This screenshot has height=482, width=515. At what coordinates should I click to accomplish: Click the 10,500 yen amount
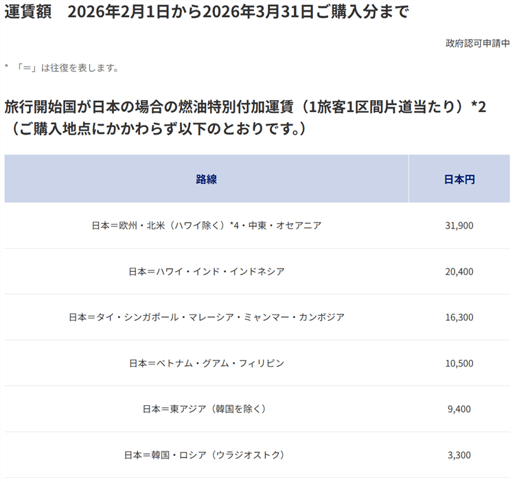pyautogui.click(x=459, y=363)
